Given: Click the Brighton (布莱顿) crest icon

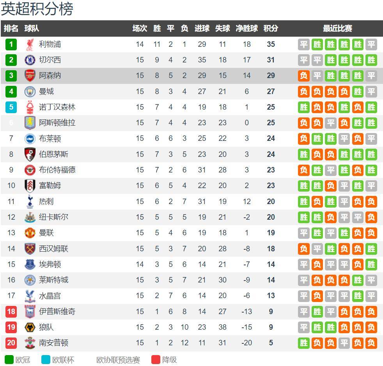Looking at the screenshot, I should click(30, 139).
